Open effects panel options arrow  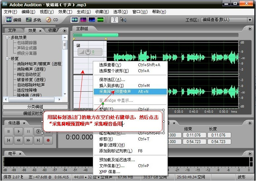pos(65,30)
